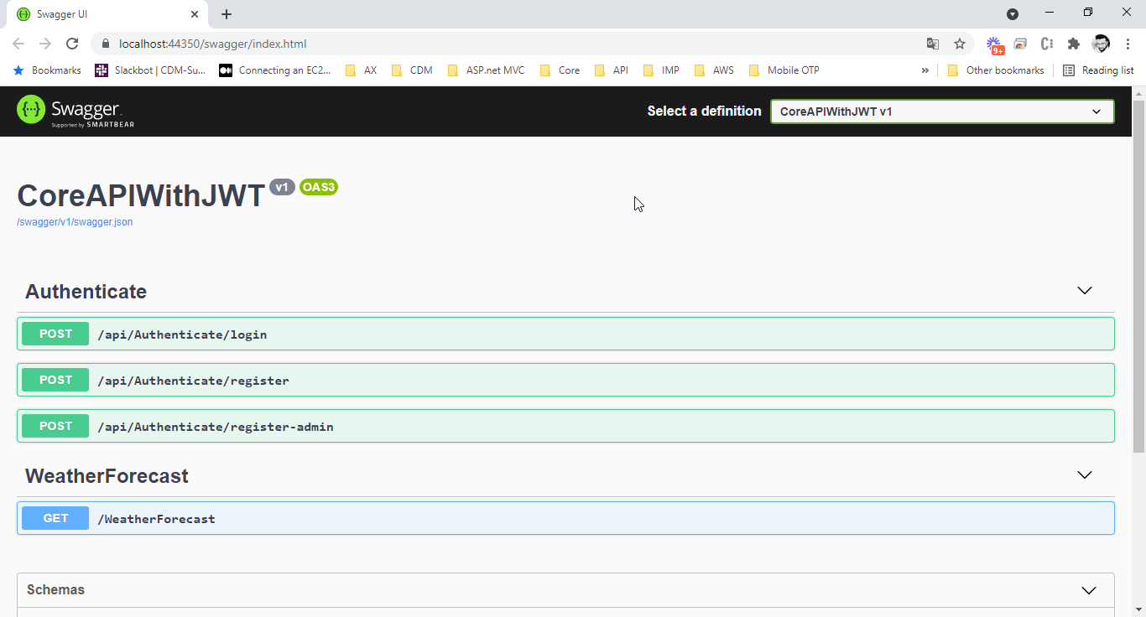Click POST badge on register row
Screen dimensions: 1146x617
pos(55,380)
